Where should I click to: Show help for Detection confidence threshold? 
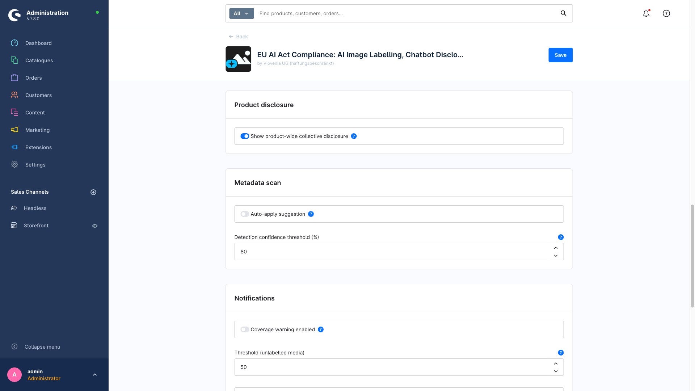561,237
